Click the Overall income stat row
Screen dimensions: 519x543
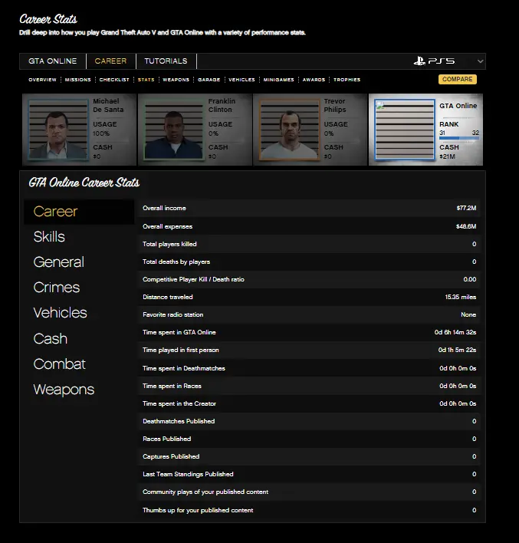point(309,209)
